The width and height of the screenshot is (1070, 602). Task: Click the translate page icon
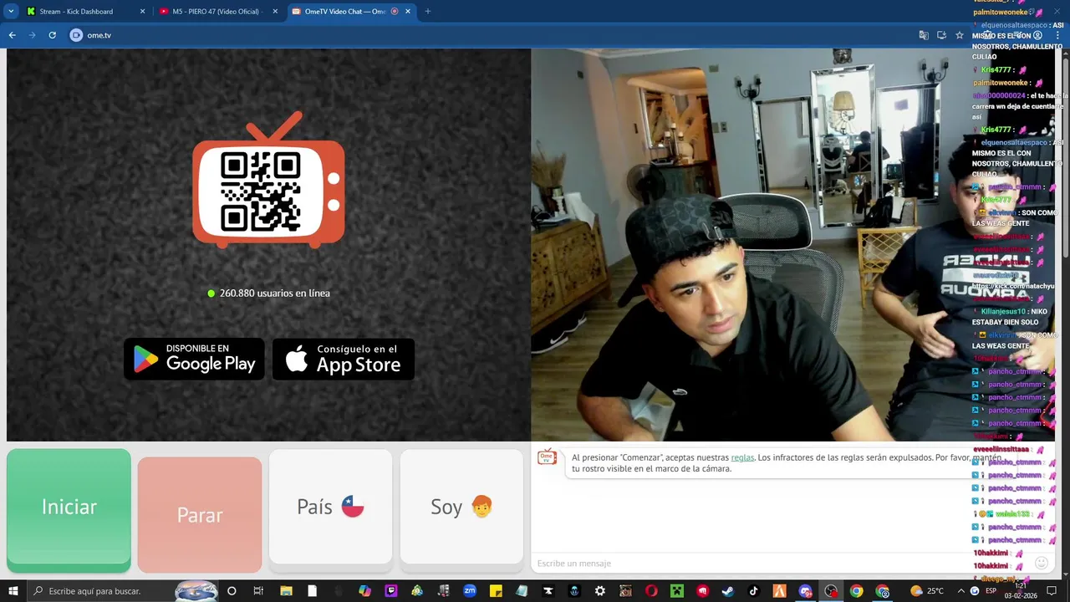[924, 35]
